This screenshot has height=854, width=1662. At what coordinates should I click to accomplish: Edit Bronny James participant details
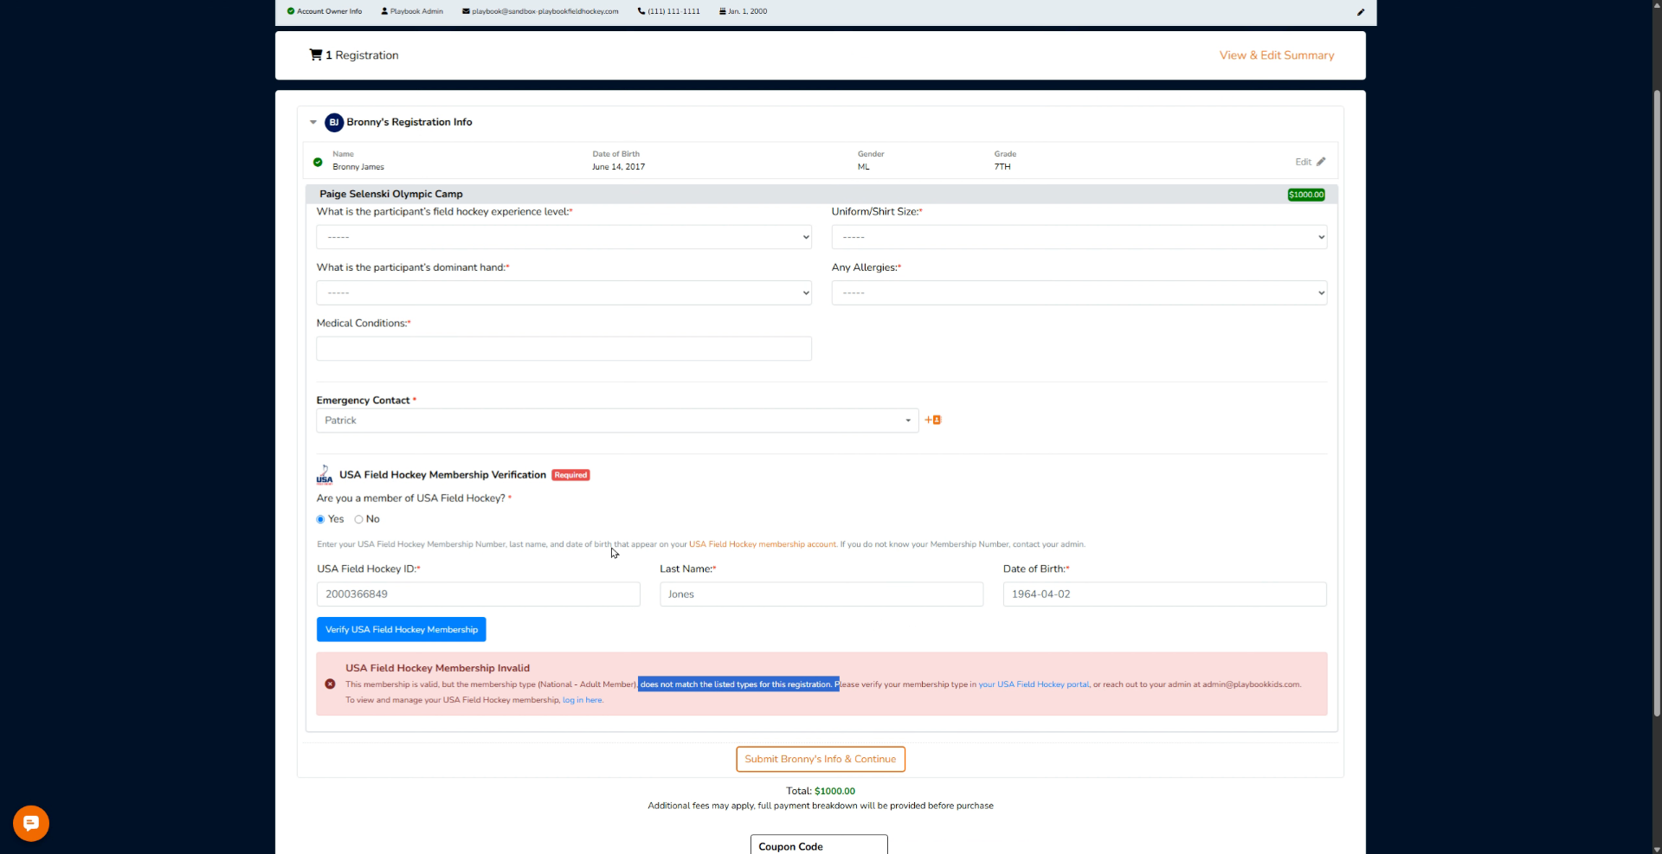(1311, 162)
